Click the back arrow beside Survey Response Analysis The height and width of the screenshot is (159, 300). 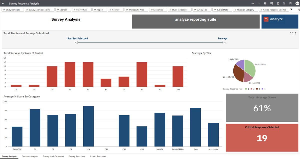tap(3, 3)
